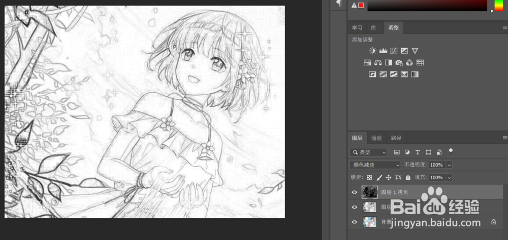Click the red gamut color swatch

pos(361,5)
